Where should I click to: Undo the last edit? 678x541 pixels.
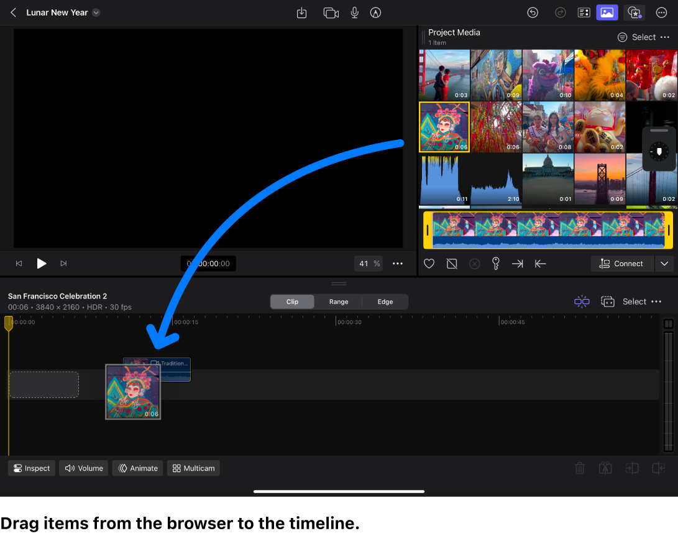click(x=533, y=12)
